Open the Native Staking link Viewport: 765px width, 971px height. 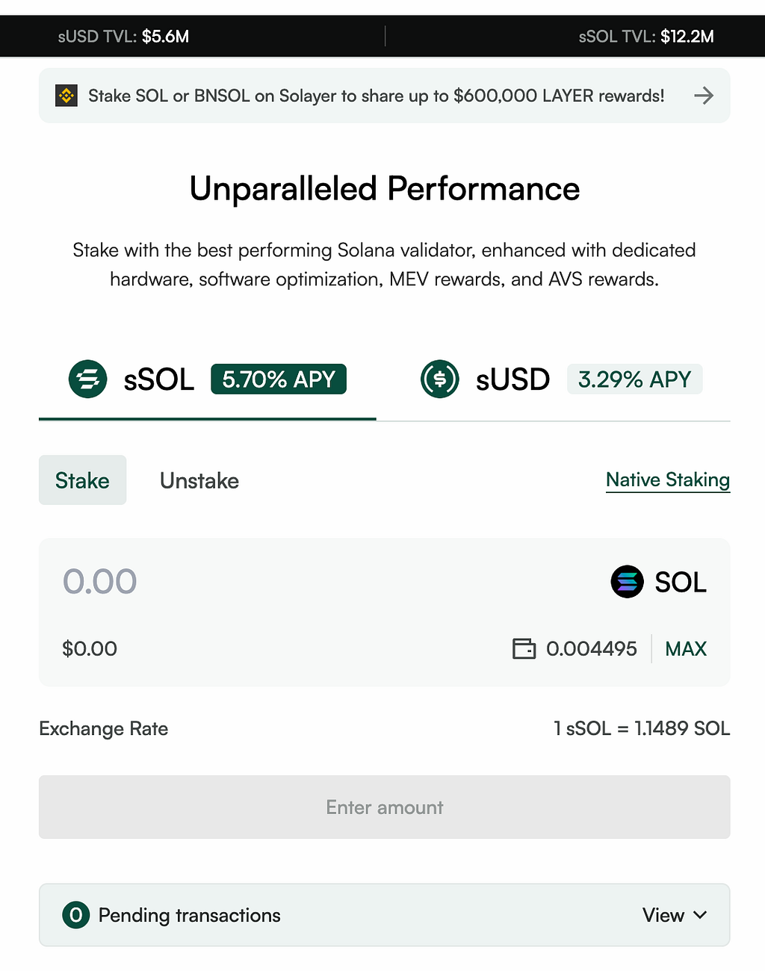point(668,480)
